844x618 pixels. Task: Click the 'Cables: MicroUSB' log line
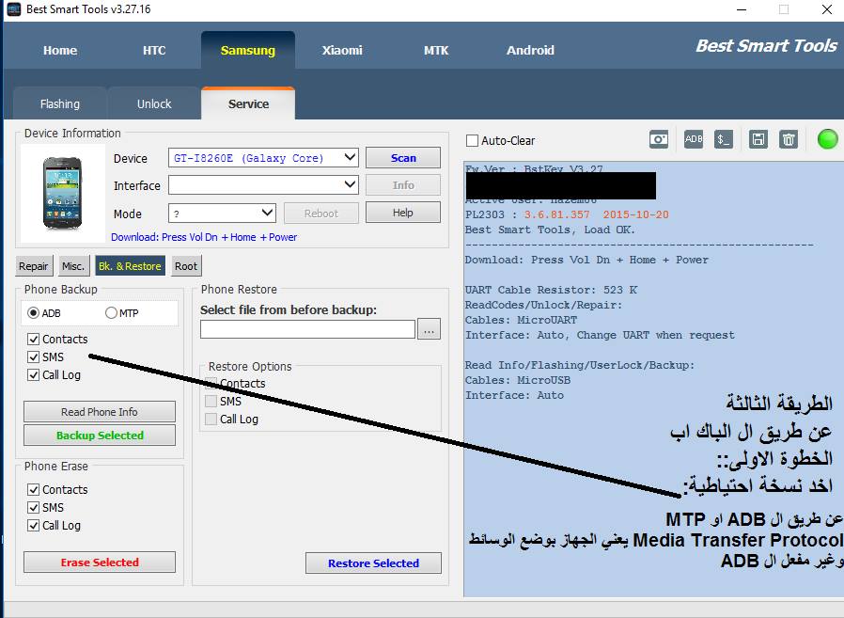click(517, 380)
